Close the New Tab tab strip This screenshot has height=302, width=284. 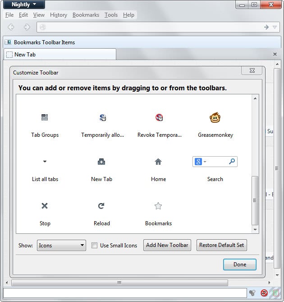tap(275, 54)
